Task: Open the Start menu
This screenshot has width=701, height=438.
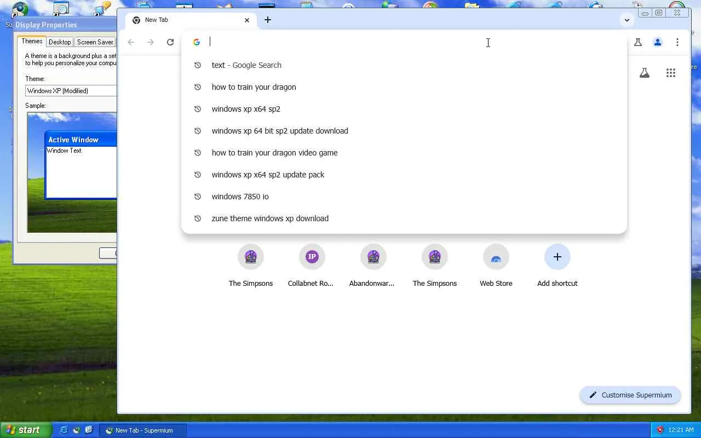Action: pos(26,430)
